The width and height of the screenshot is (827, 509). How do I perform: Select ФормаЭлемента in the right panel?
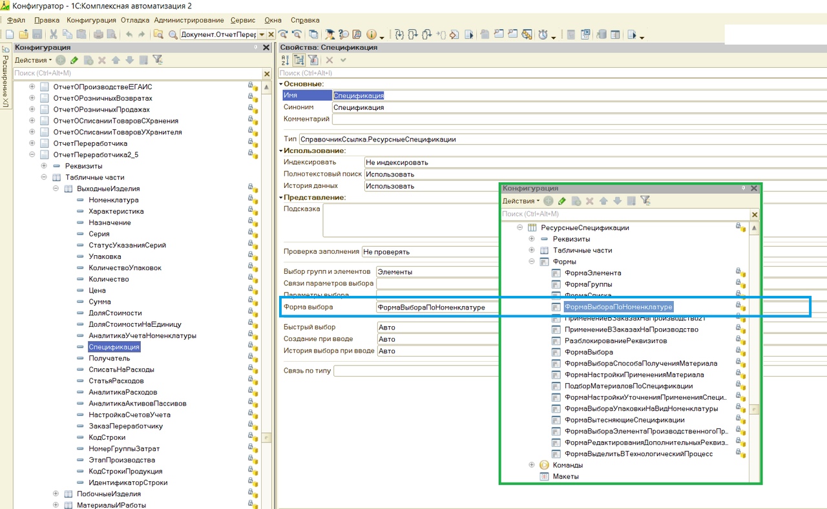(593, 273)
